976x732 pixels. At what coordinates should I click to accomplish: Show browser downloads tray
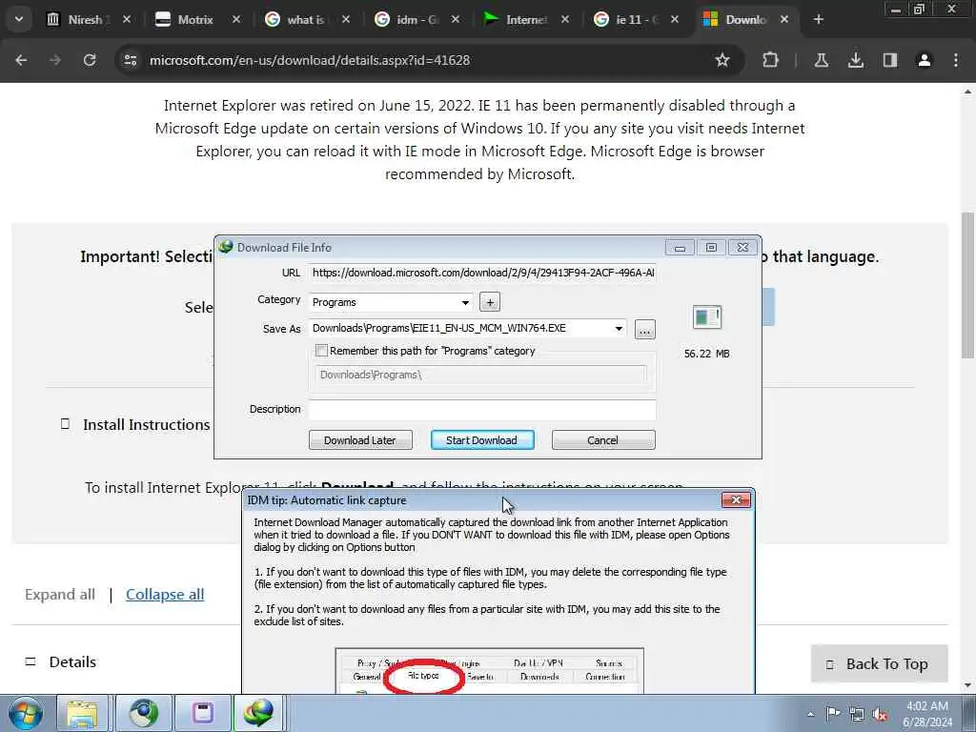(x=856, y=60)
